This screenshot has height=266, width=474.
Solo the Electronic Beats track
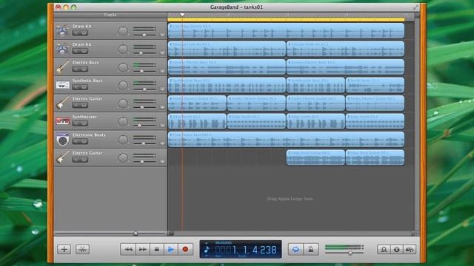84,141
